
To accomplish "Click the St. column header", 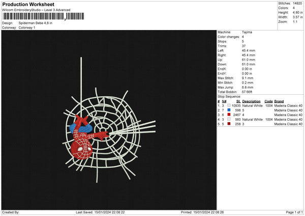I will coord(238,101).
